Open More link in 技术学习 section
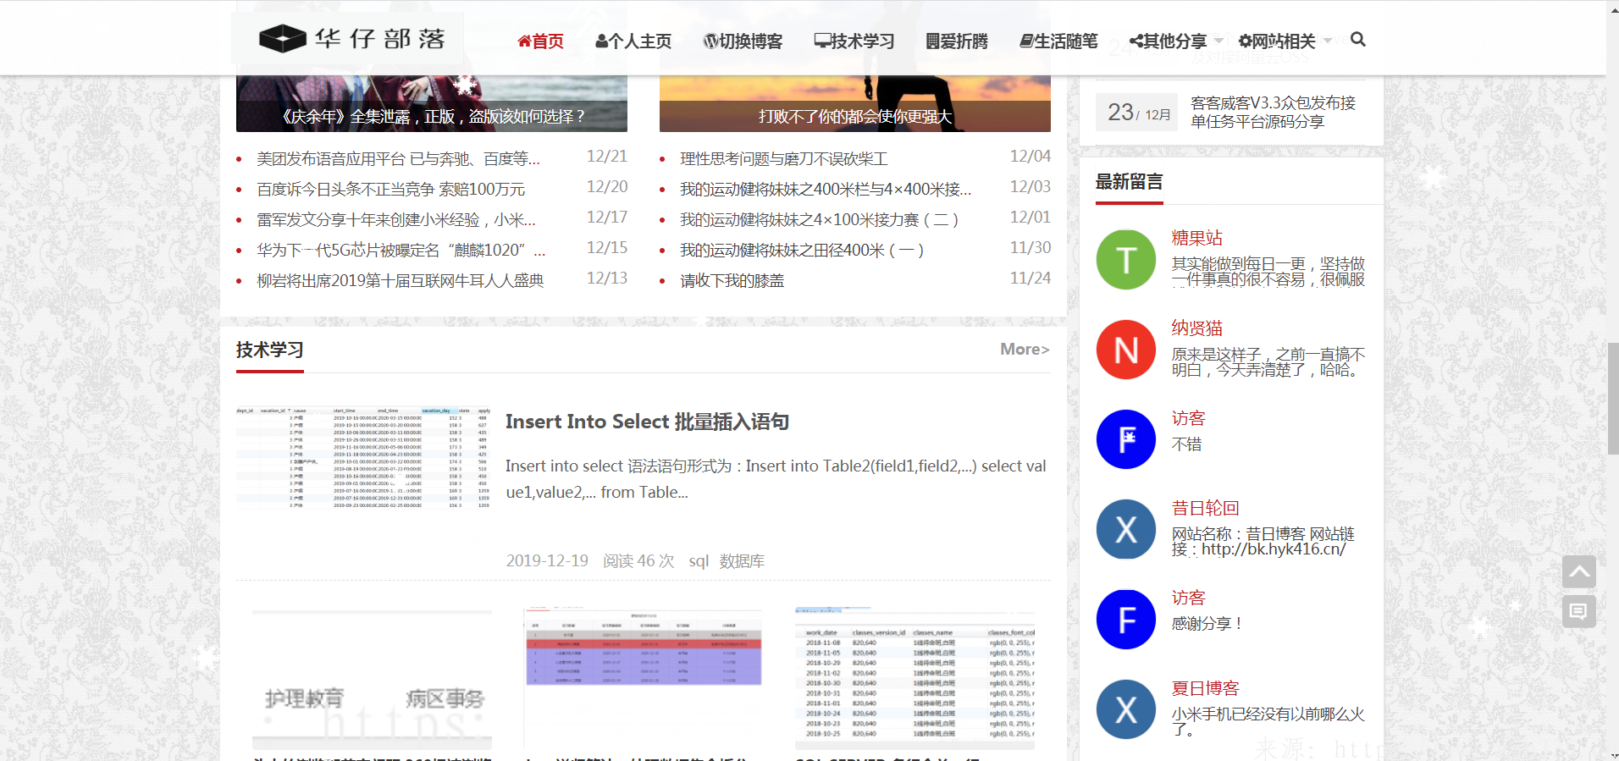Image resolution: width=1619 pixels, height=761 pixels. 1025,350
